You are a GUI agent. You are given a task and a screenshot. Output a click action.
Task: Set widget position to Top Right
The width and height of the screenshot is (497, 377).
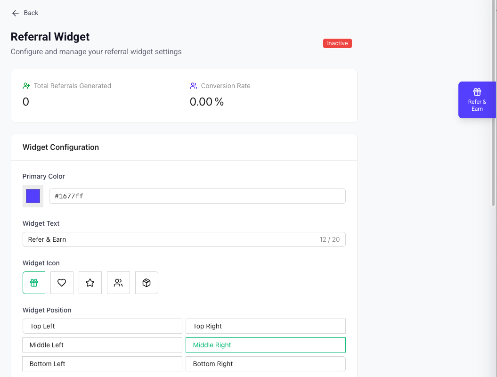point(266,326)
